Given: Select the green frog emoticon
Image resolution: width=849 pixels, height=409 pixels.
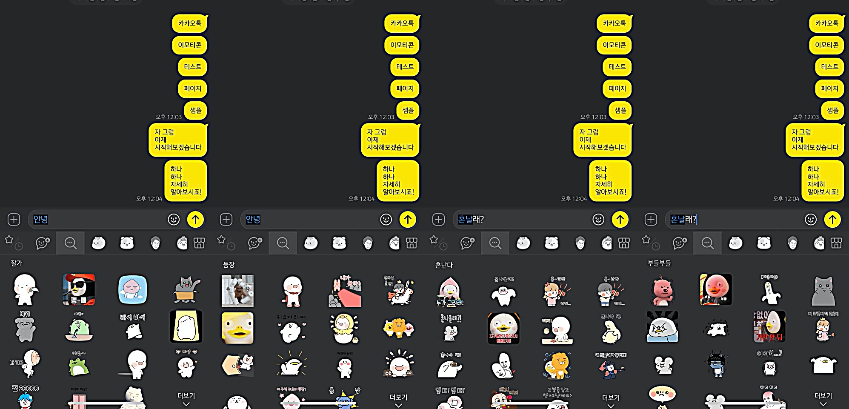Looking at the screenshot, I should point(79,364).
